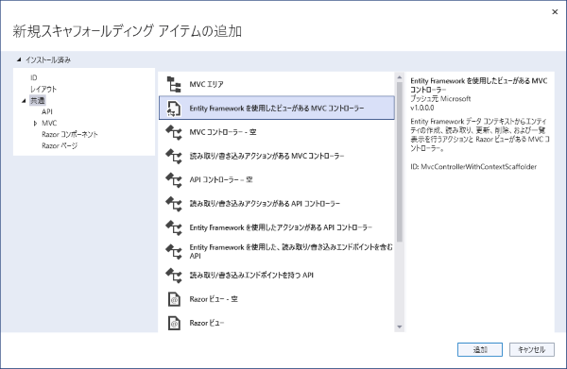
Task: Click the list scrollbar up arrow
Action: (x=400, y=77)
